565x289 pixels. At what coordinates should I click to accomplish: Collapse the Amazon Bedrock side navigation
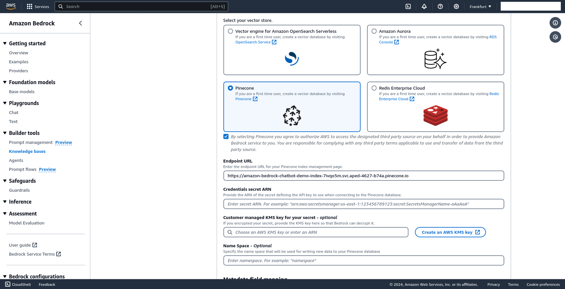[80, 23]
